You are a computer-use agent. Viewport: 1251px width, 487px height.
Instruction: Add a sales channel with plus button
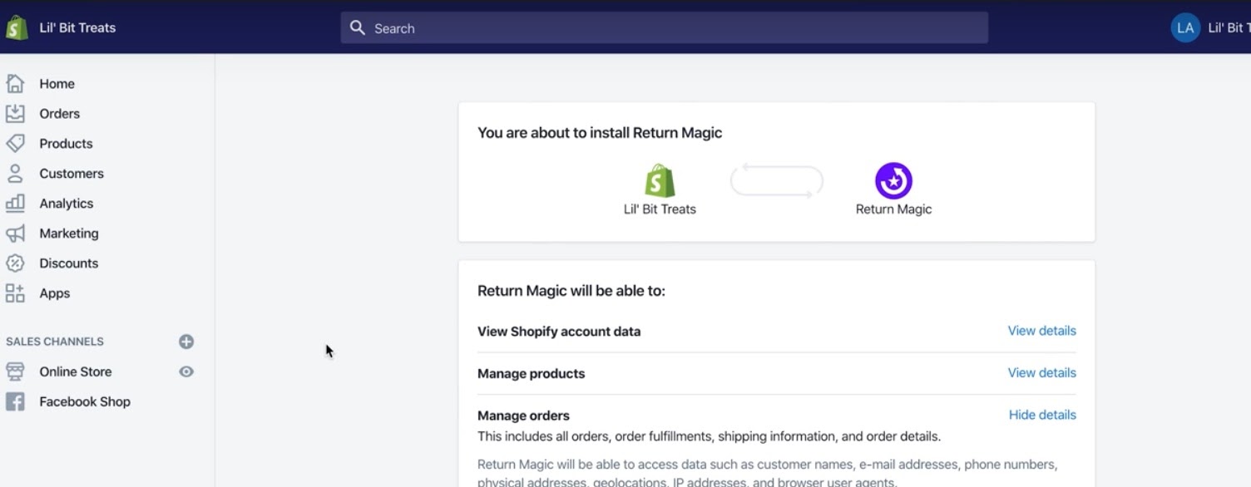(186, 342)
